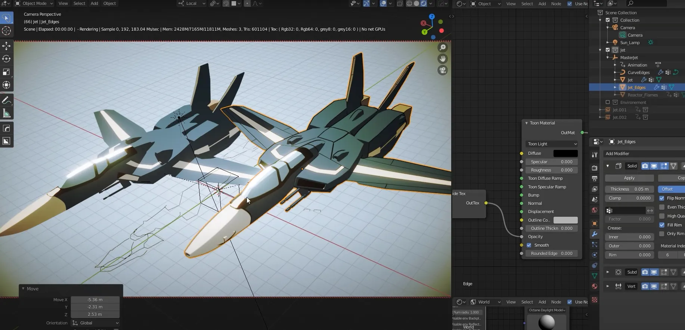Open the Object menu in the viewport header
This screenshot has width=685, height=330.
tap(109, 3)
